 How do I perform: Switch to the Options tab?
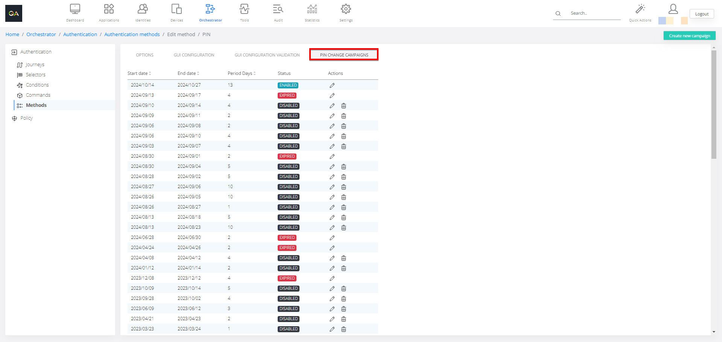[144, 55]
